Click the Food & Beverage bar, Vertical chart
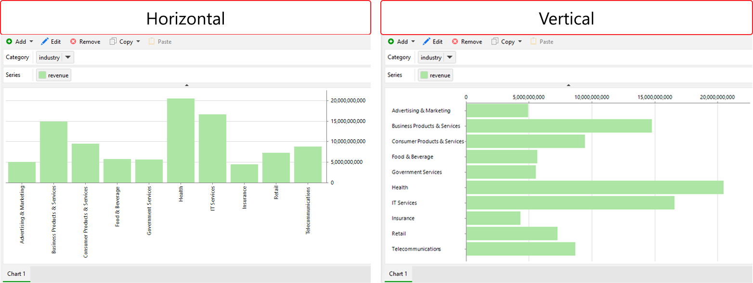753x283 pixels. point(502,157)
